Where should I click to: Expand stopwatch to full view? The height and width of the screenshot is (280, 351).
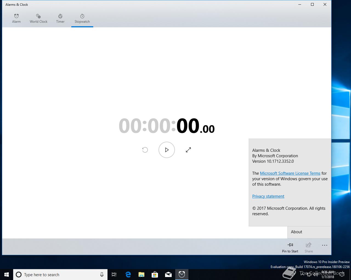188,150
